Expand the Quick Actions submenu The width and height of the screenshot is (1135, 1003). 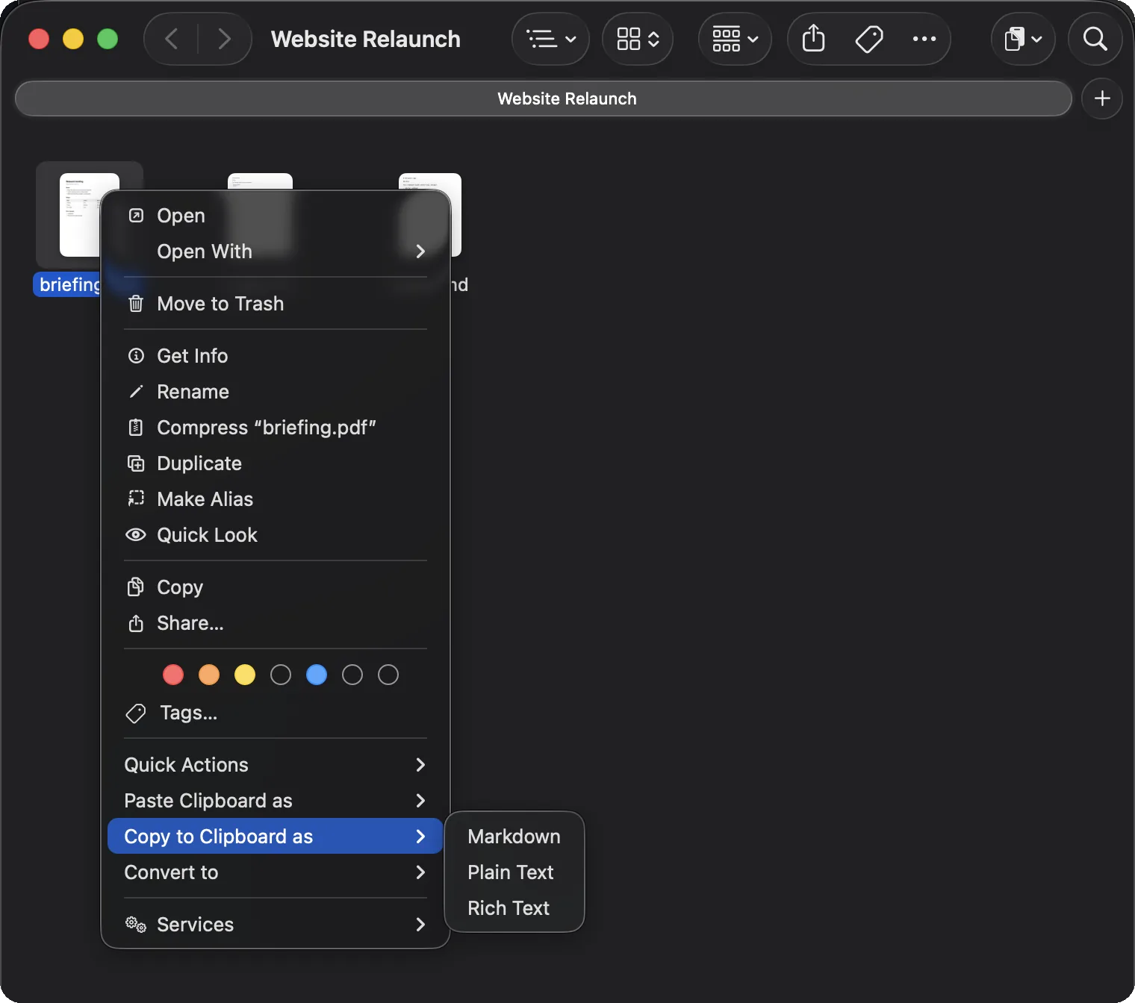click(x=275, y=765)
